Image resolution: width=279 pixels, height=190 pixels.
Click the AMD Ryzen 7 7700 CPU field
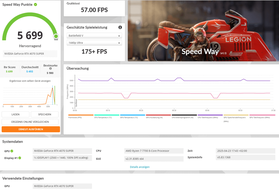[x=154, y=151]
